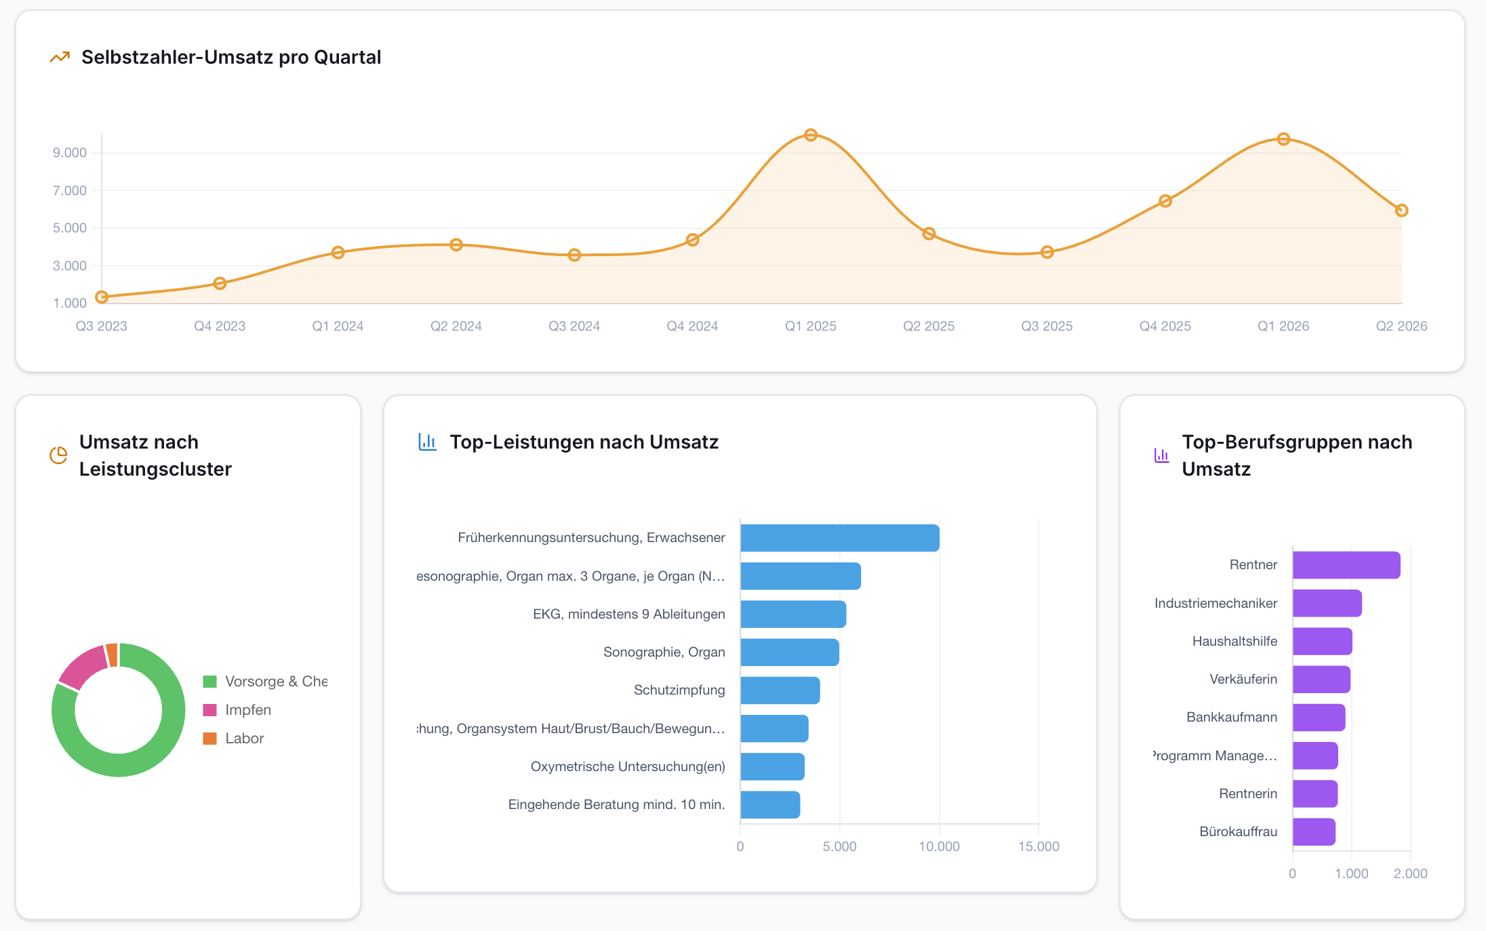The height and width of the screenshot is (931, 1486).
Task: Select the Q2 2024 data point marker
Action: click(x=456, y=245)
